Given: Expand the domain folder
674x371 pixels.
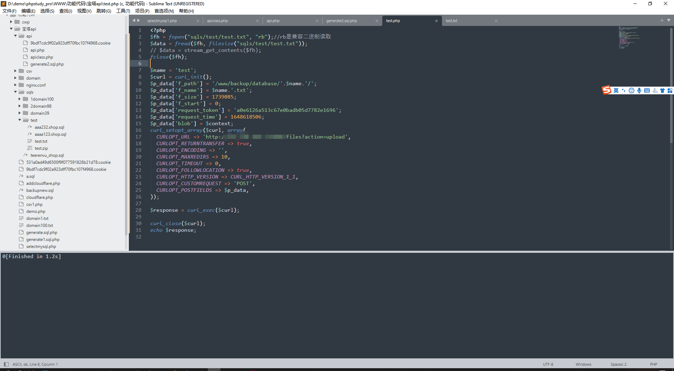Looking at the screenshot, I should [15, 78].
